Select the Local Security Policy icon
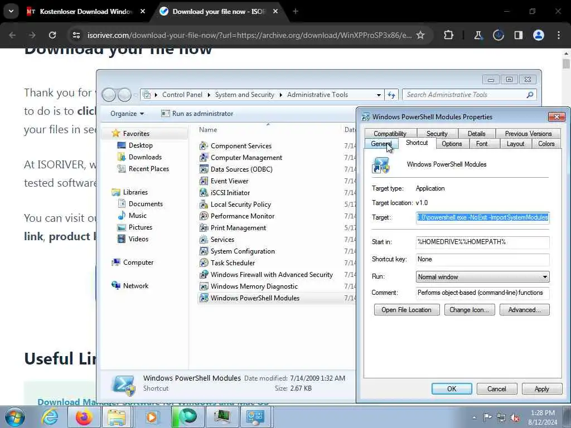This screenshot has height=428, width=571. point(204,205)
